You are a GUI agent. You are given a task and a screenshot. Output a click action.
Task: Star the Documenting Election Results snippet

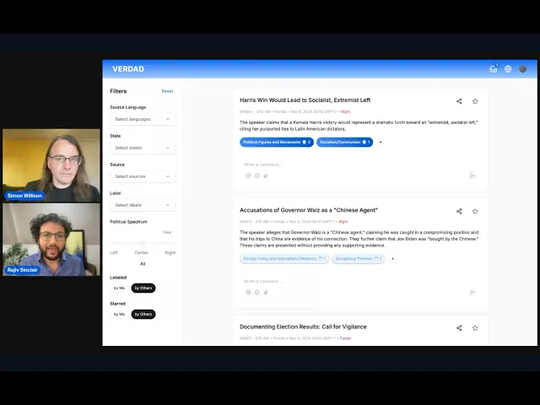475,328
